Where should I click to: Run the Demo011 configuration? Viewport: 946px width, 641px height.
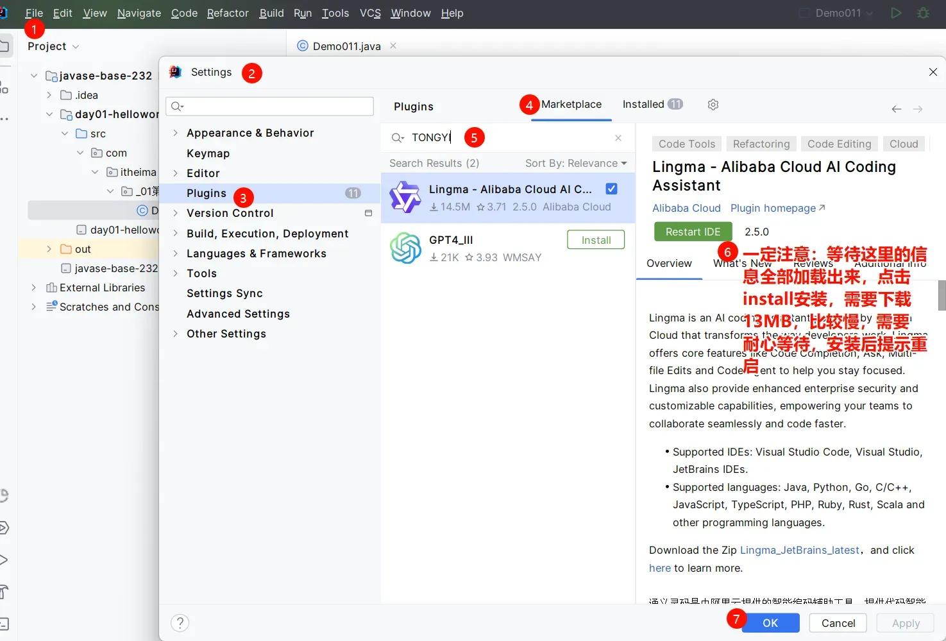click(896, 13)
